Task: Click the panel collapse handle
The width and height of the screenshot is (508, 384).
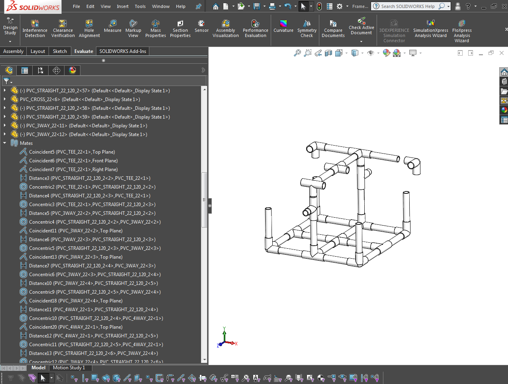Action: click(210, 206)
